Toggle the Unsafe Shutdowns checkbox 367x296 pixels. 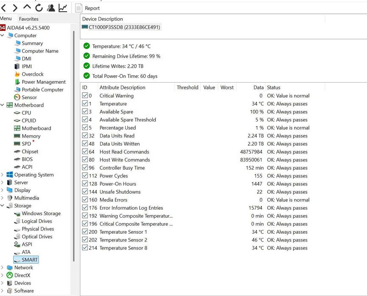click(85, 191)
